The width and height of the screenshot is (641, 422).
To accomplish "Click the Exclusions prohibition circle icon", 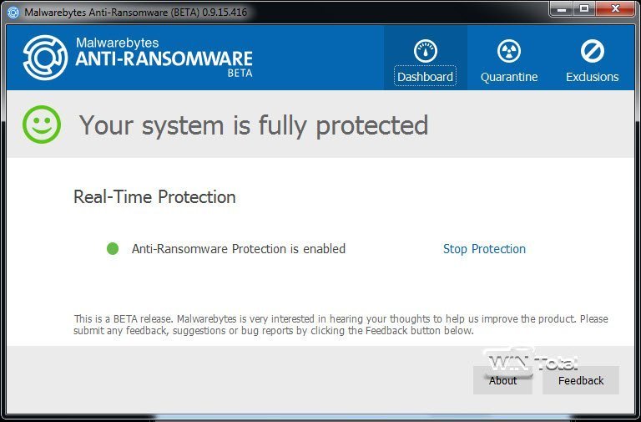I will 592,51.
